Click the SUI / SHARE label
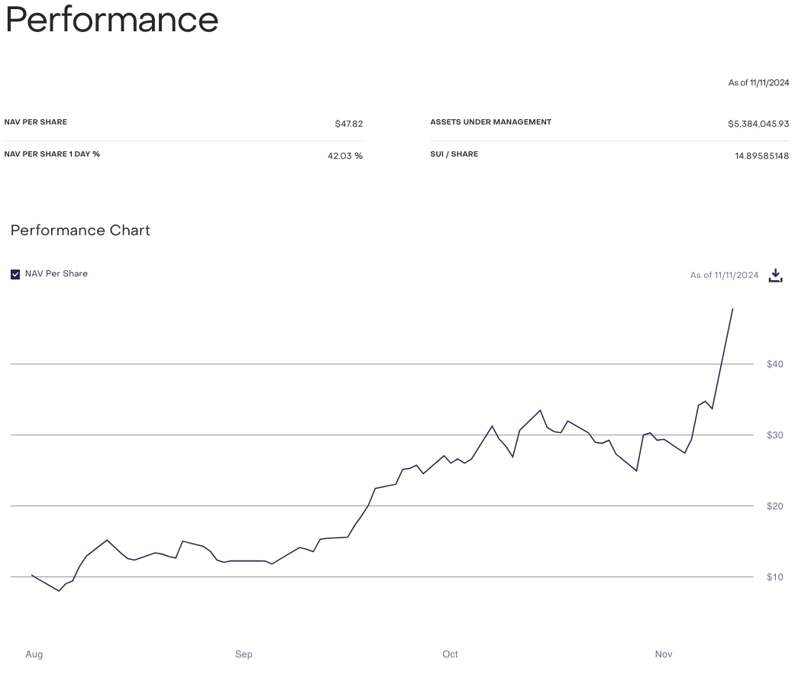The image size is (795, 675). 454,154
